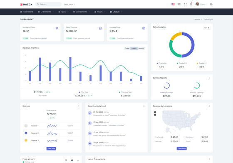This screenshot has width=233, height=163.
Task: Click the Sales Analytics donut chart
Action: (x=182, y=45)
